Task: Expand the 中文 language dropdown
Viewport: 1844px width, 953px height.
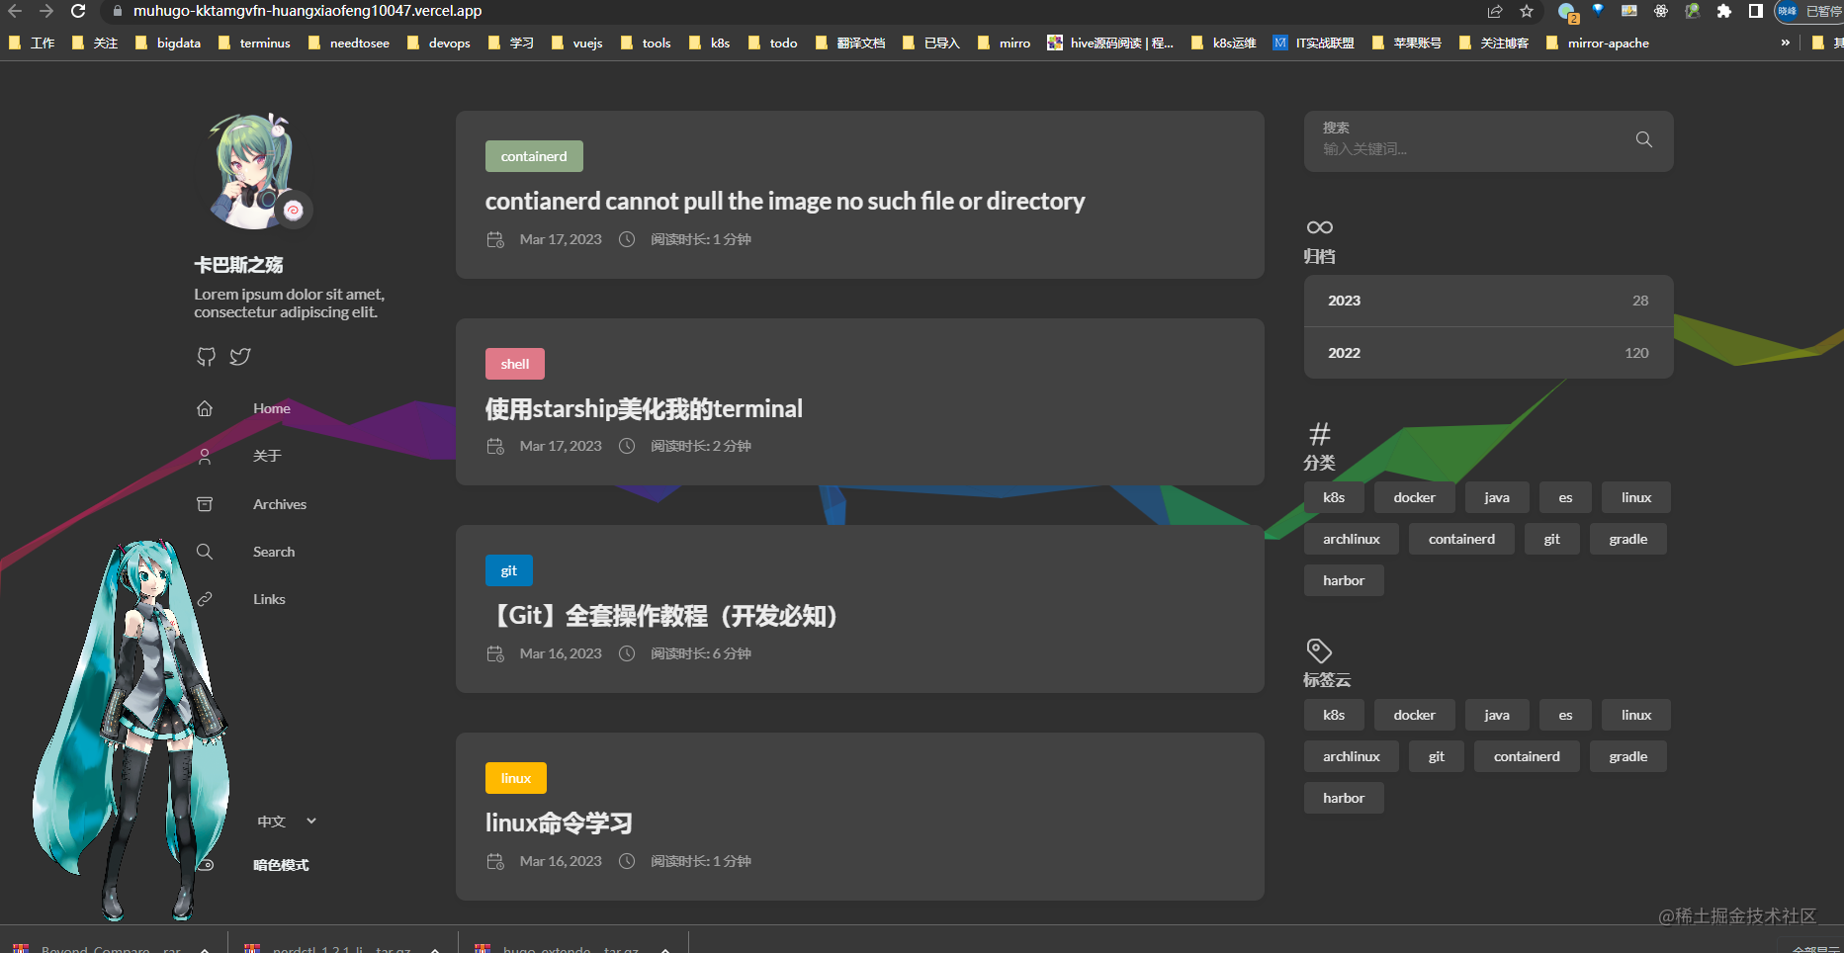Action: coord(286,821)
